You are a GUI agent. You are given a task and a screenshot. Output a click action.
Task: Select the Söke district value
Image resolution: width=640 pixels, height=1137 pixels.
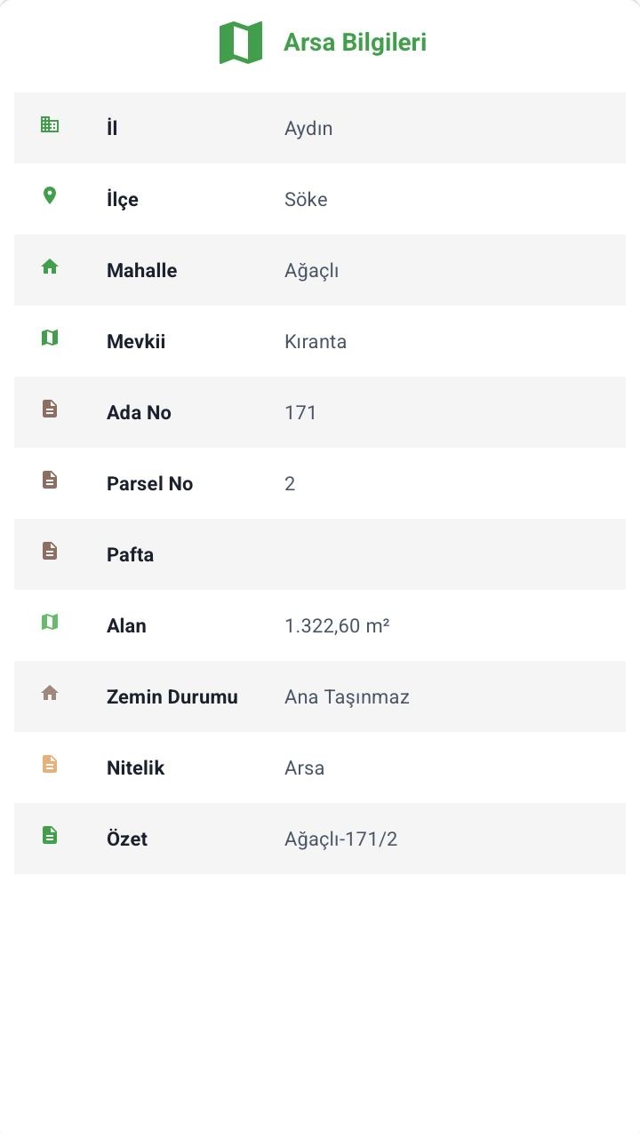pyautogui.click(x=306, y=199)
